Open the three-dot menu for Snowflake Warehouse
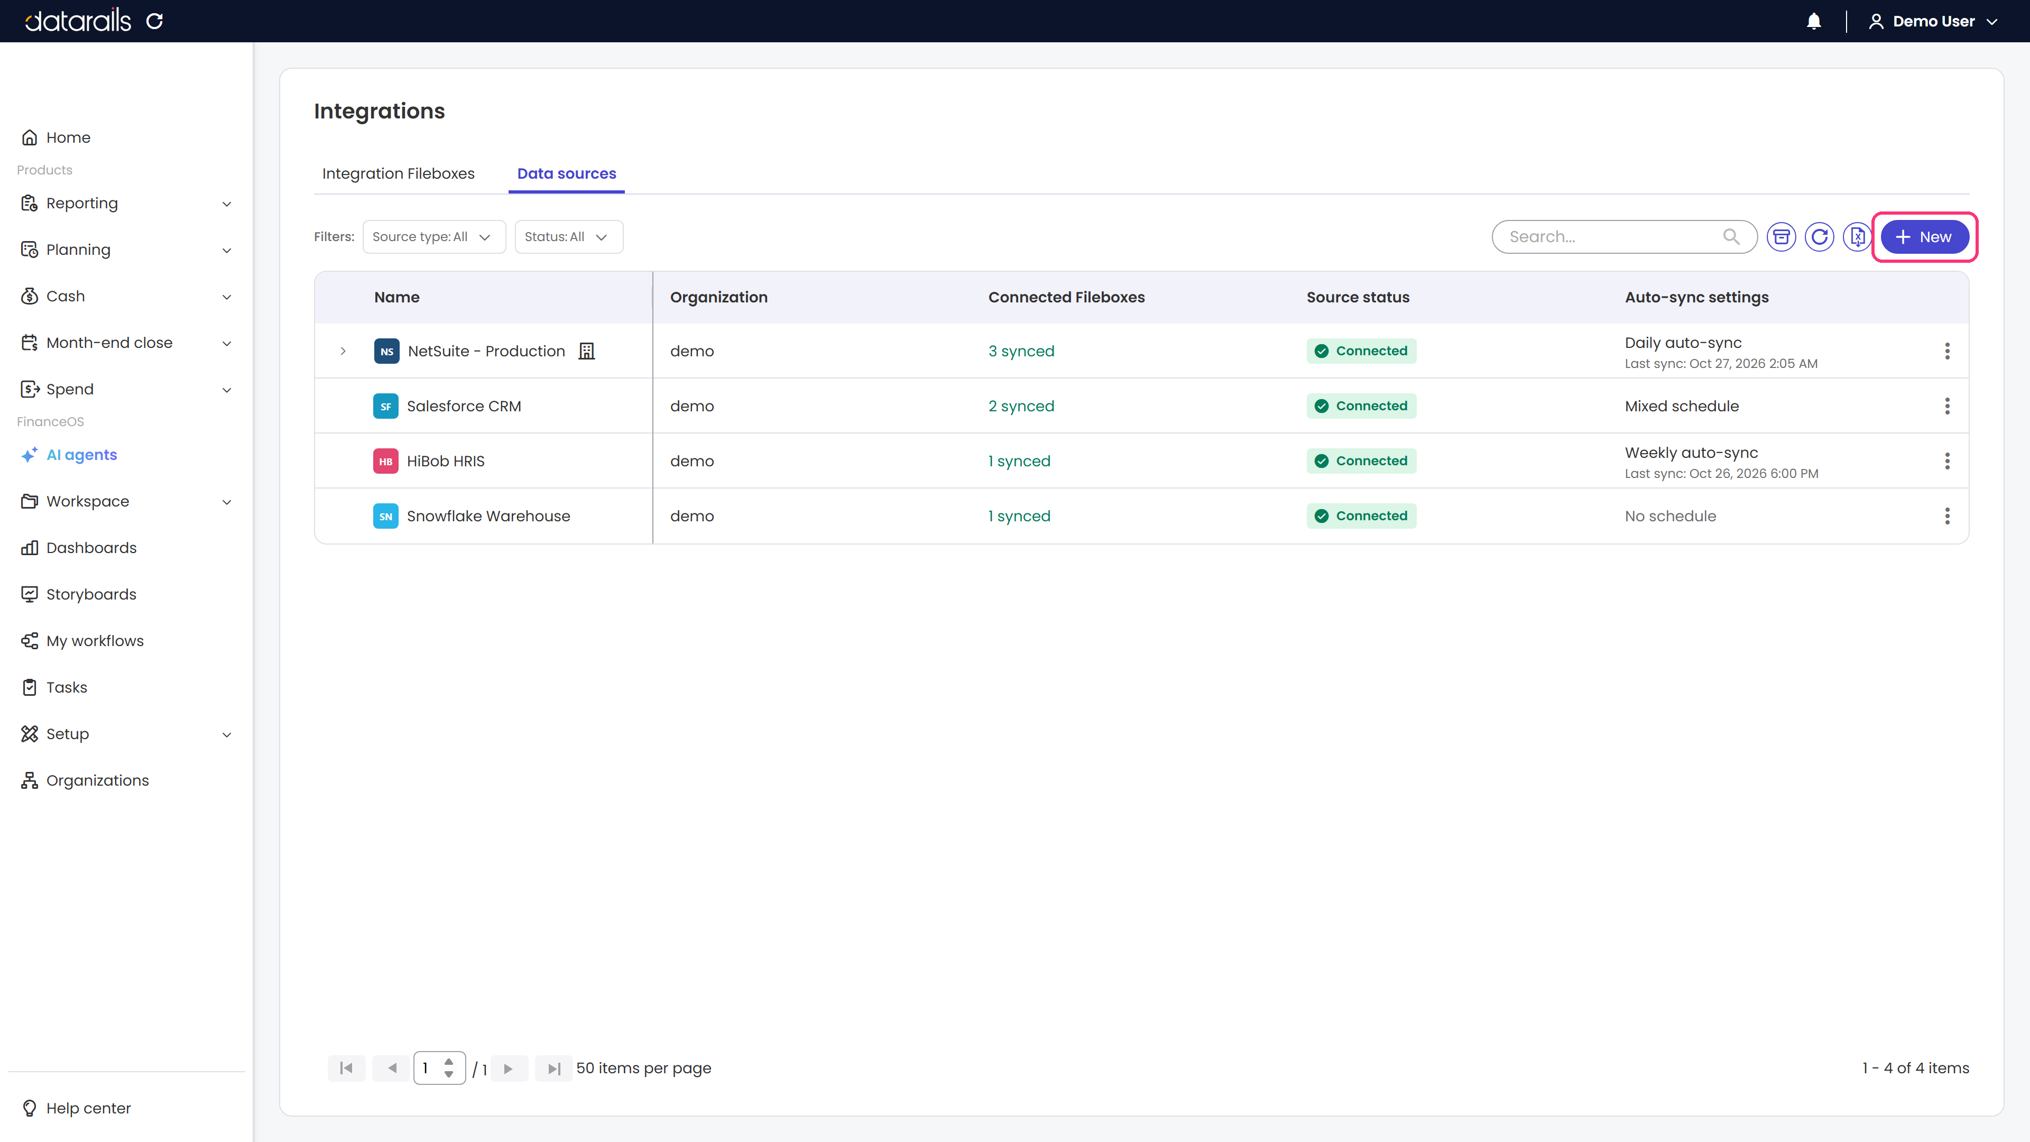Screen dimensions: 2030x1142 point(1946,516)
